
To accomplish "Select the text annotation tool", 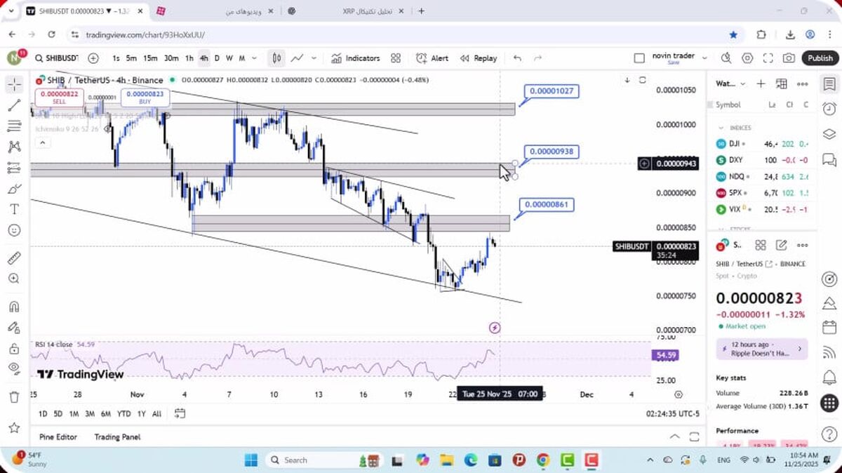I will pos(14,209).
